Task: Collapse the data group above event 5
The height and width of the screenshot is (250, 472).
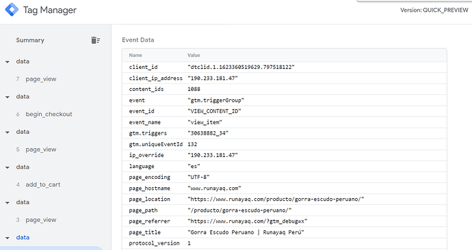Action: (8, 133)
